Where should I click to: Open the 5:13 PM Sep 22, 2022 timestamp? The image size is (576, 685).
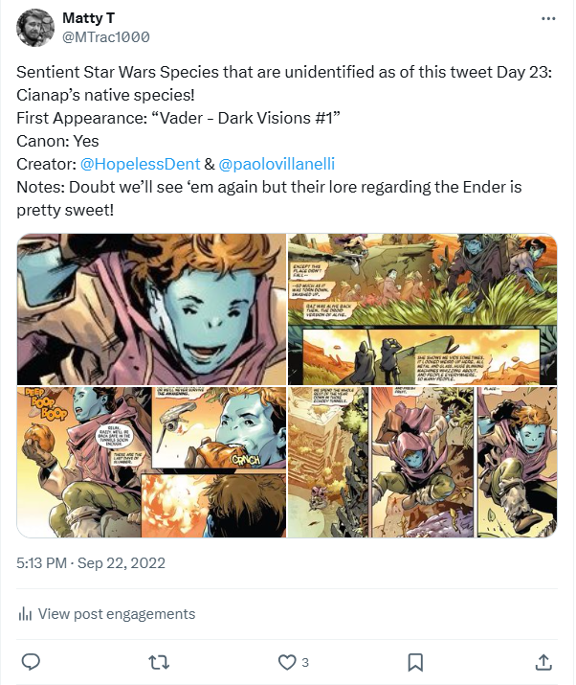(x=91, y=563)
